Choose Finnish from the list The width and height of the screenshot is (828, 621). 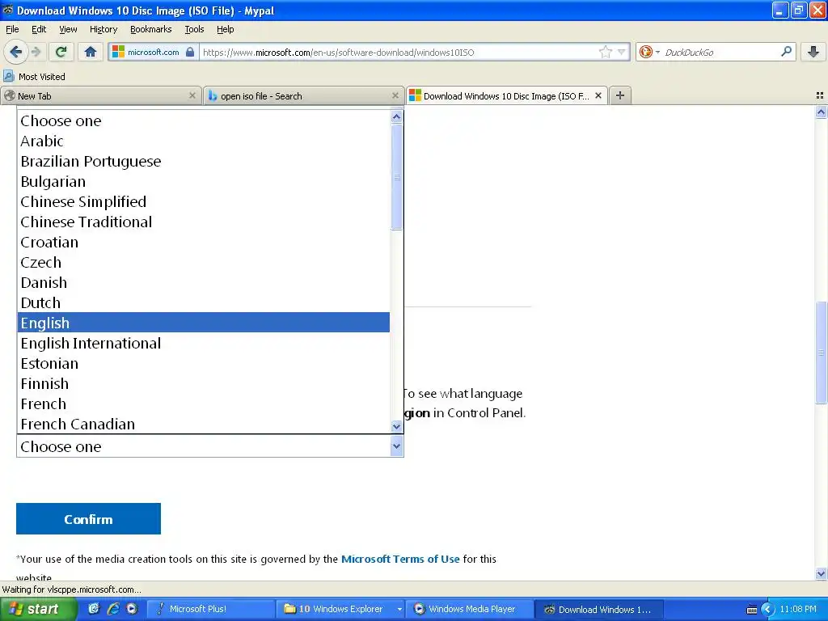coord(204,383)
